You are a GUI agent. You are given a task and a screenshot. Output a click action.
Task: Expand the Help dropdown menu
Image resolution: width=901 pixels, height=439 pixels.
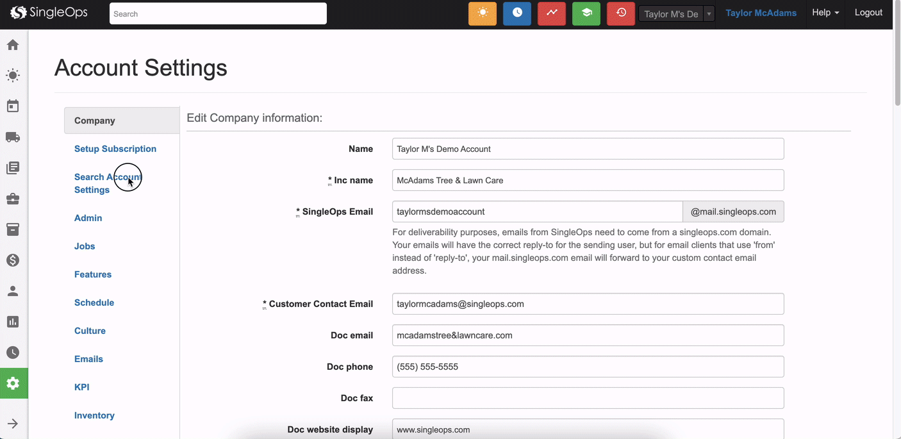click(825, 13)
